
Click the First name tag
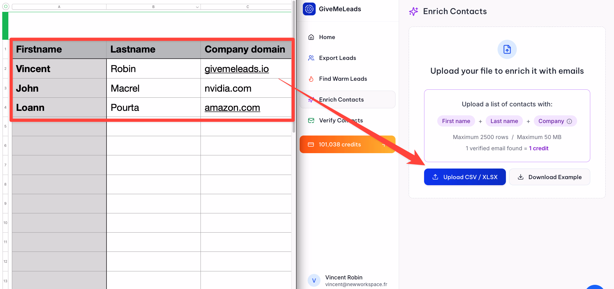coord(456,121)
